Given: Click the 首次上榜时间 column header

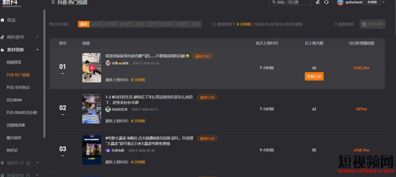Looking at the screenshot, I should pyautogui.click(x=267, y=43).
